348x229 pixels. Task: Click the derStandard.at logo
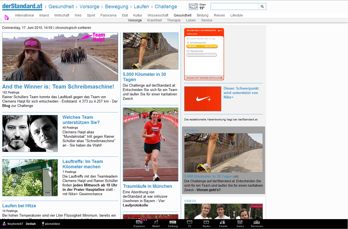22,6
